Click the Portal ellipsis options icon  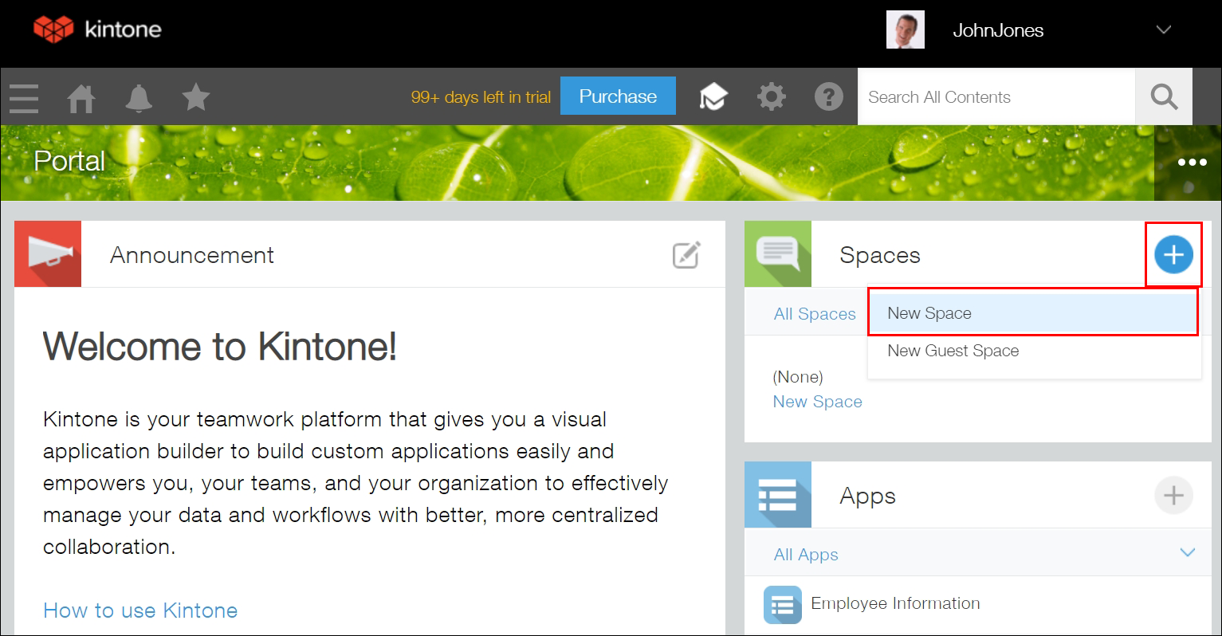(1191, 162)
